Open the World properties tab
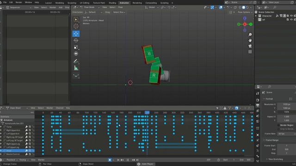The height and width of the screenshot is (166, 296). pos(258,121)
